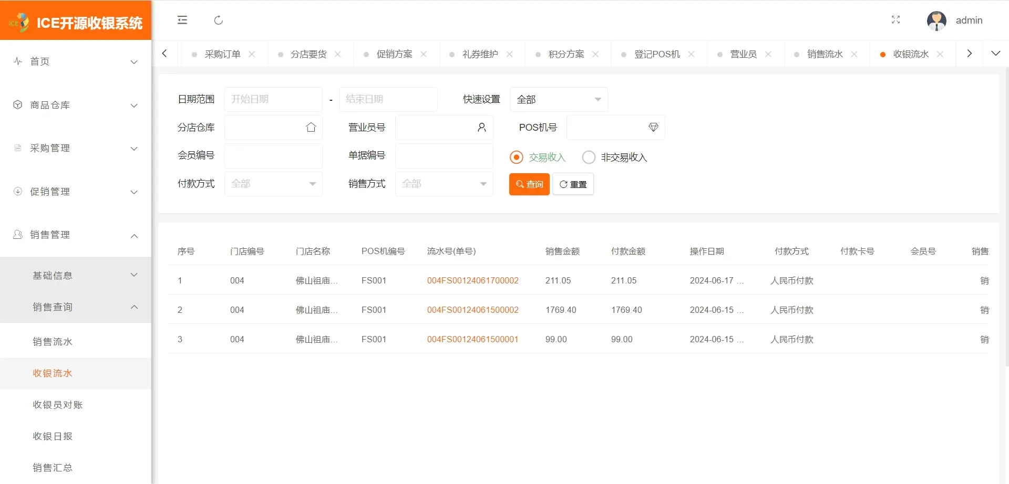Close the 分店要货 tab
This screenshot has width=1009, height=484.
click(x=338, y=54)
